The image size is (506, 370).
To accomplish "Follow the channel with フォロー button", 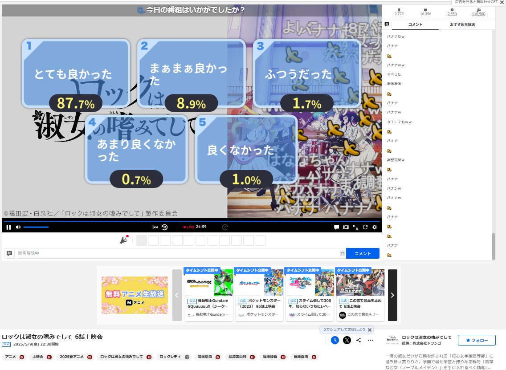I will click(x=477, y=340).
